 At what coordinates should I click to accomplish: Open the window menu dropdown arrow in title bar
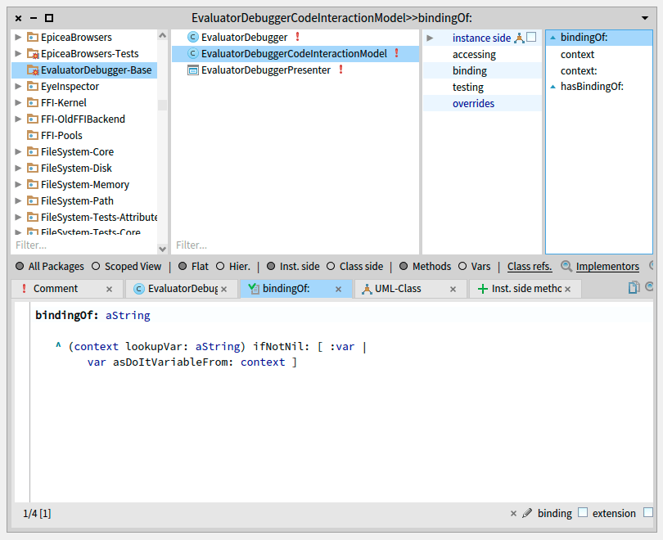[645, 17]
